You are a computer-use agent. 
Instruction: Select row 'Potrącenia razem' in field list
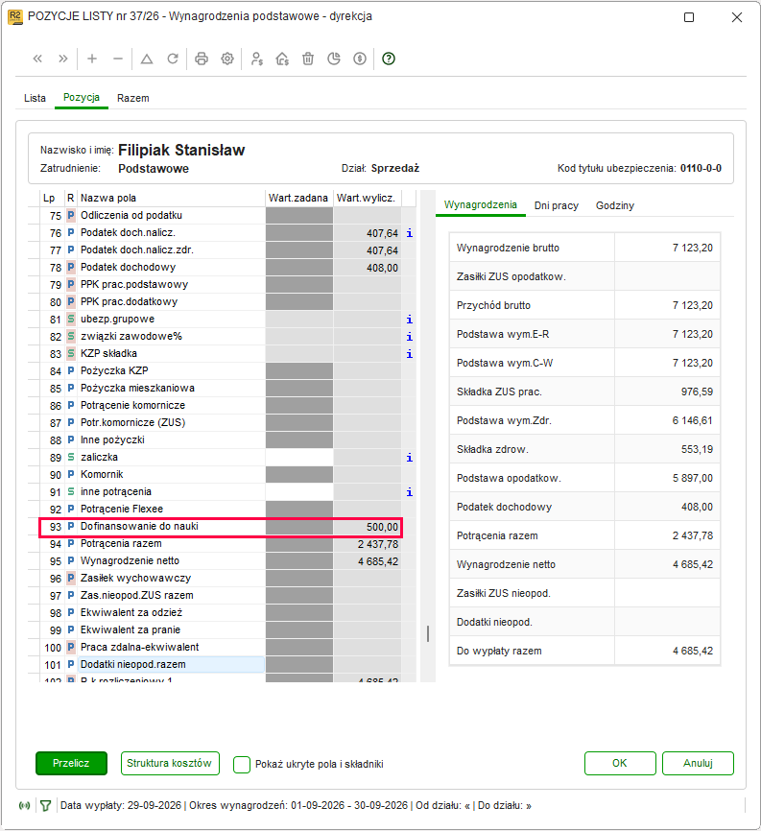[221, 544]
